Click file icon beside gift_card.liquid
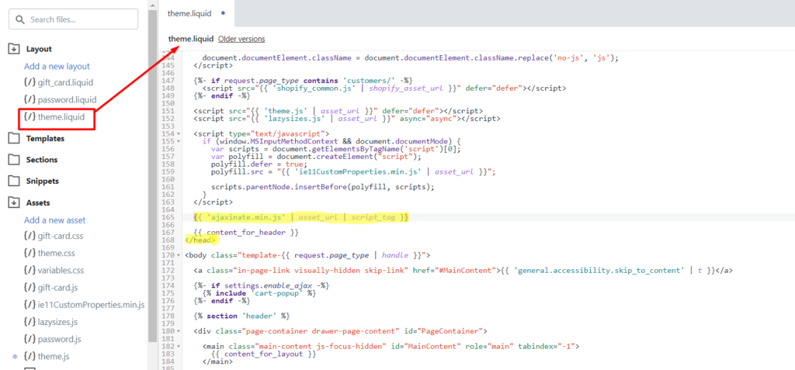The width and height of the screenshot is (795, 370). coord(30,82)
